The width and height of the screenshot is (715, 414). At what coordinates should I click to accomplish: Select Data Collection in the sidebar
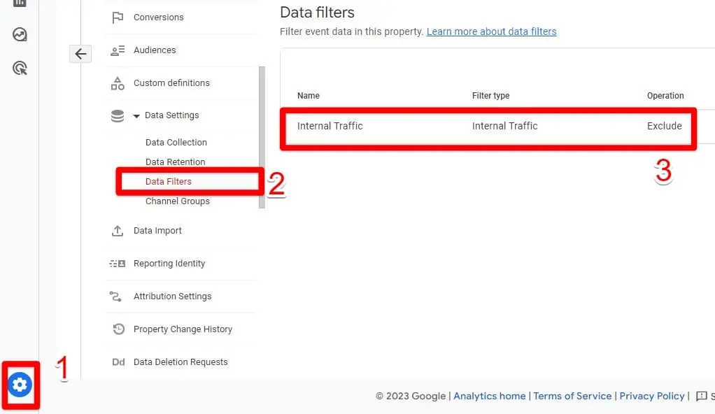pos(176,142)
